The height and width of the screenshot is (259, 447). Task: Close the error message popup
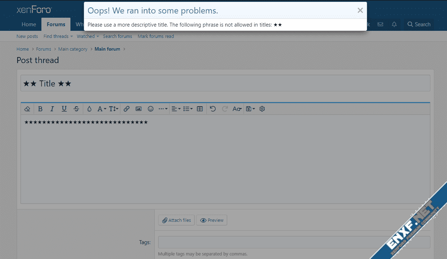tap(360, 10)
